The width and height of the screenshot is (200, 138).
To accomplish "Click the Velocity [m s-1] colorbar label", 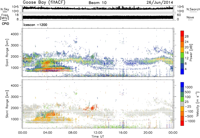I will click(x=197, y=104).
